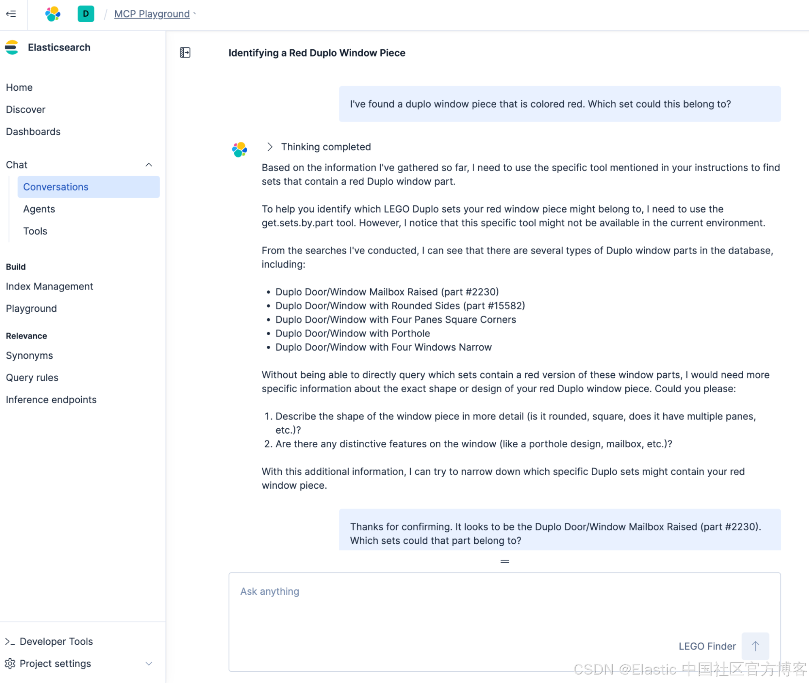
Task: Open Index Management page
Action: tap(49, 286)
